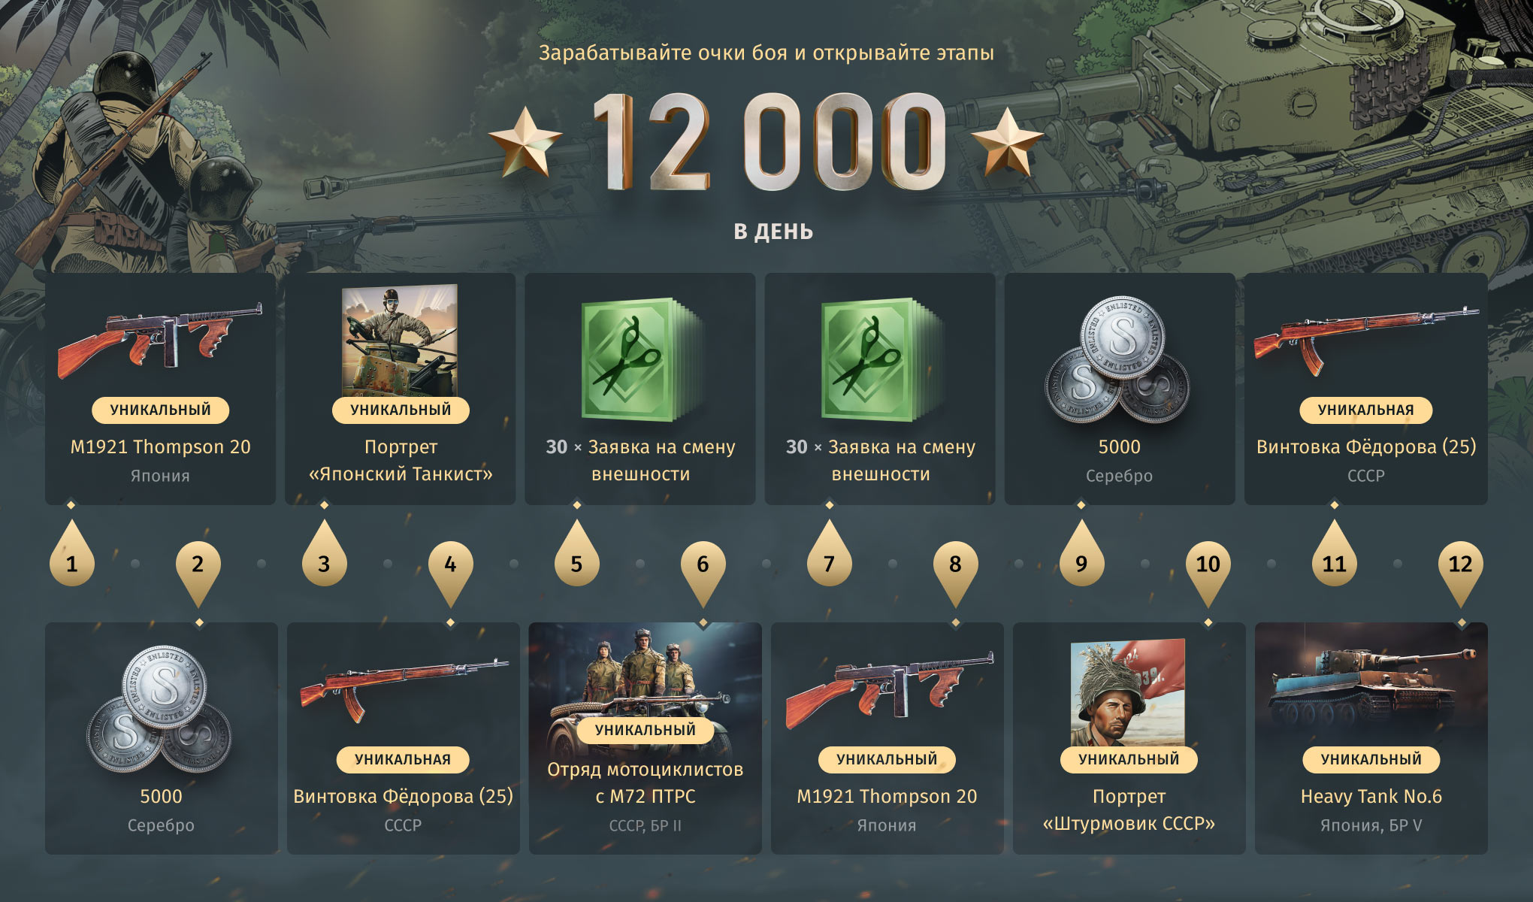
Task: Select the green scissors icon of stage 5 reward
Action: (640, 359)
